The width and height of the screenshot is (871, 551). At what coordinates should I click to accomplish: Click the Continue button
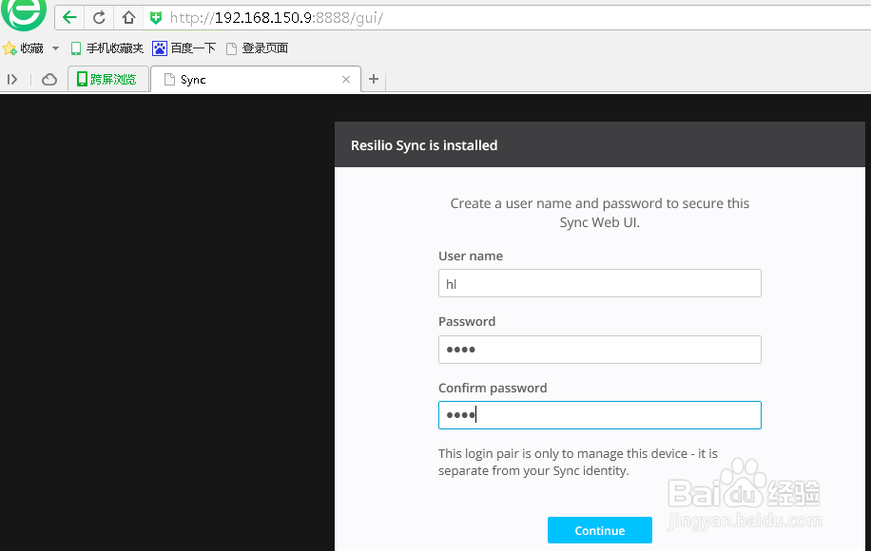pyautogui.click(x=599, y=530)
